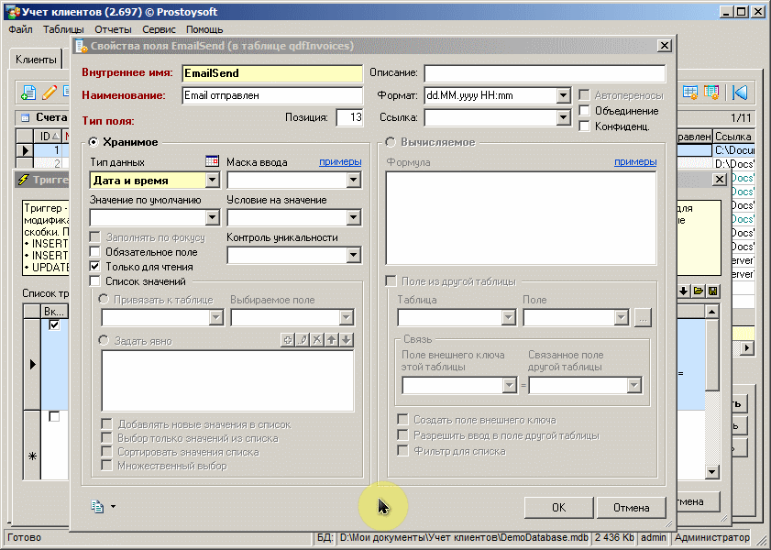The width and height of the screenshot is (771, 550).
Task: Click the new record icon in the toolbar
Action: pyautogui.click(x=29, y=93)
